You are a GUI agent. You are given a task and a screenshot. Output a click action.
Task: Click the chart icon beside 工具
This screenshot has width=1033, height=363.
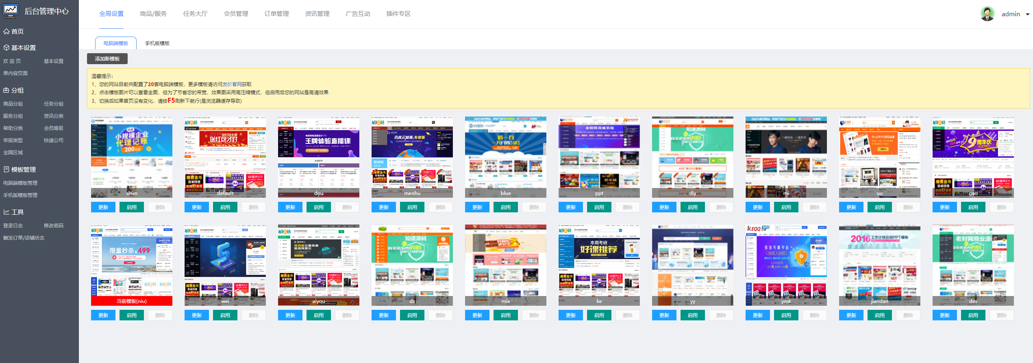[x=6, y=212]
